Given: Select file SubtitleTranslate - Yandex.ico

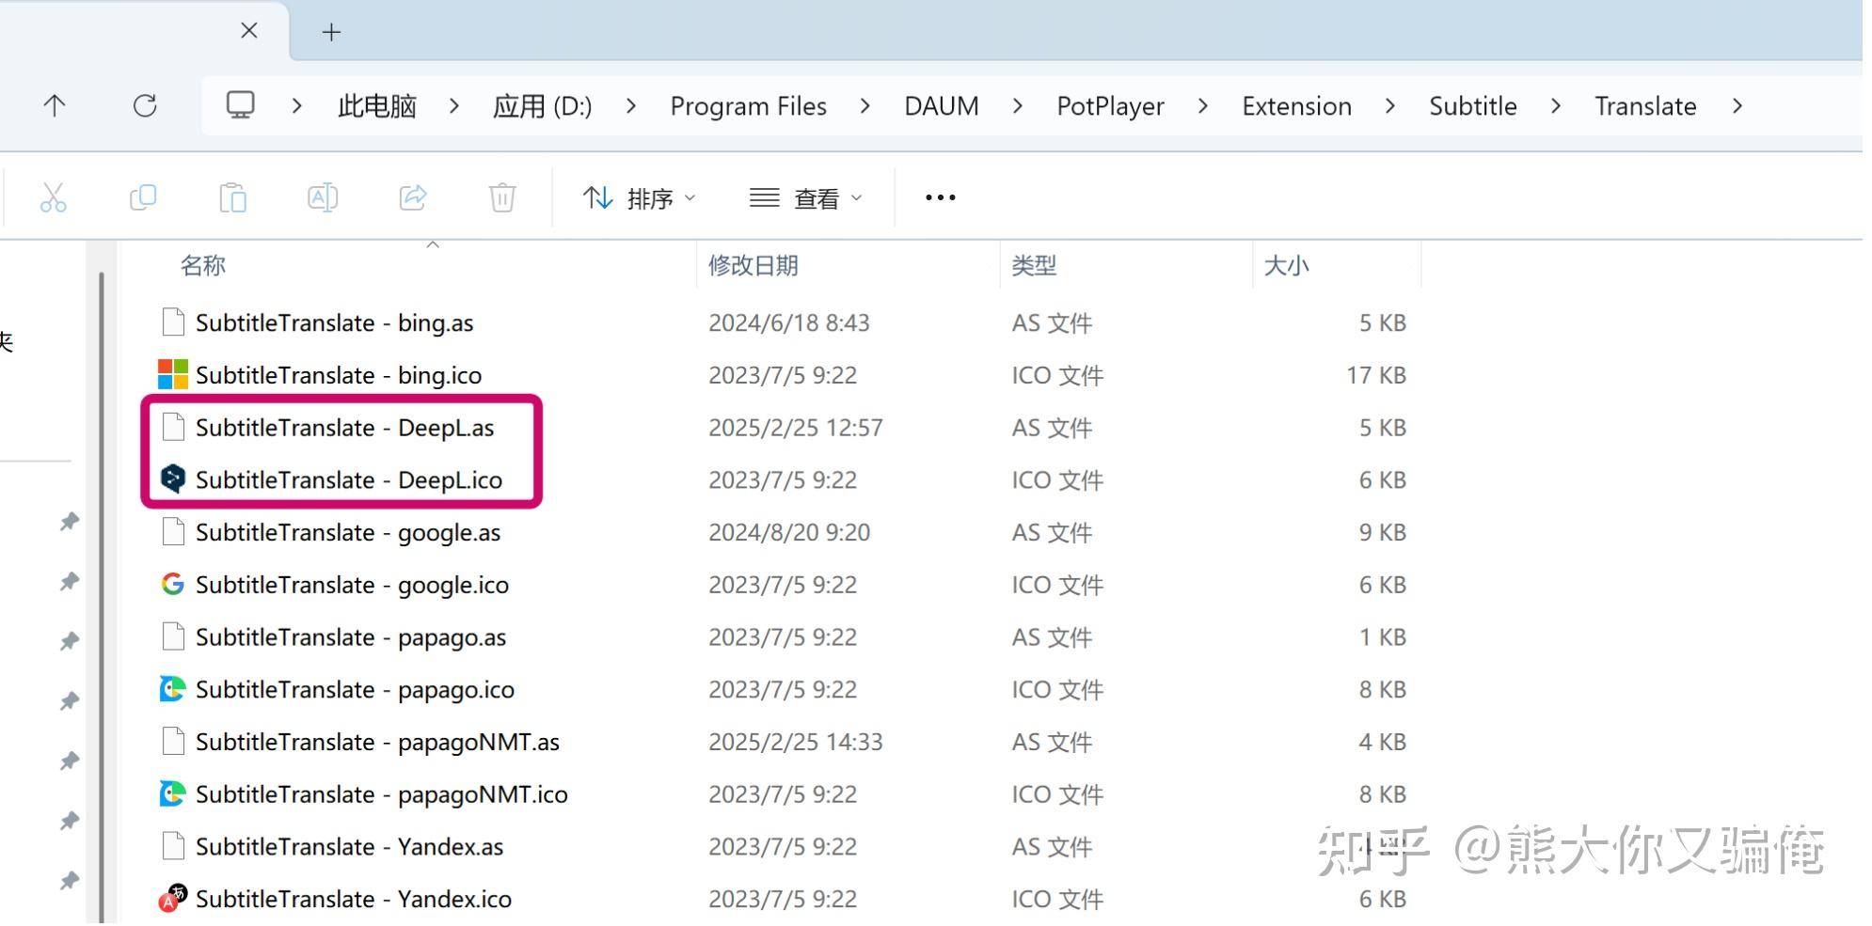Looking at the screenshot, I should tap(354, 900).
